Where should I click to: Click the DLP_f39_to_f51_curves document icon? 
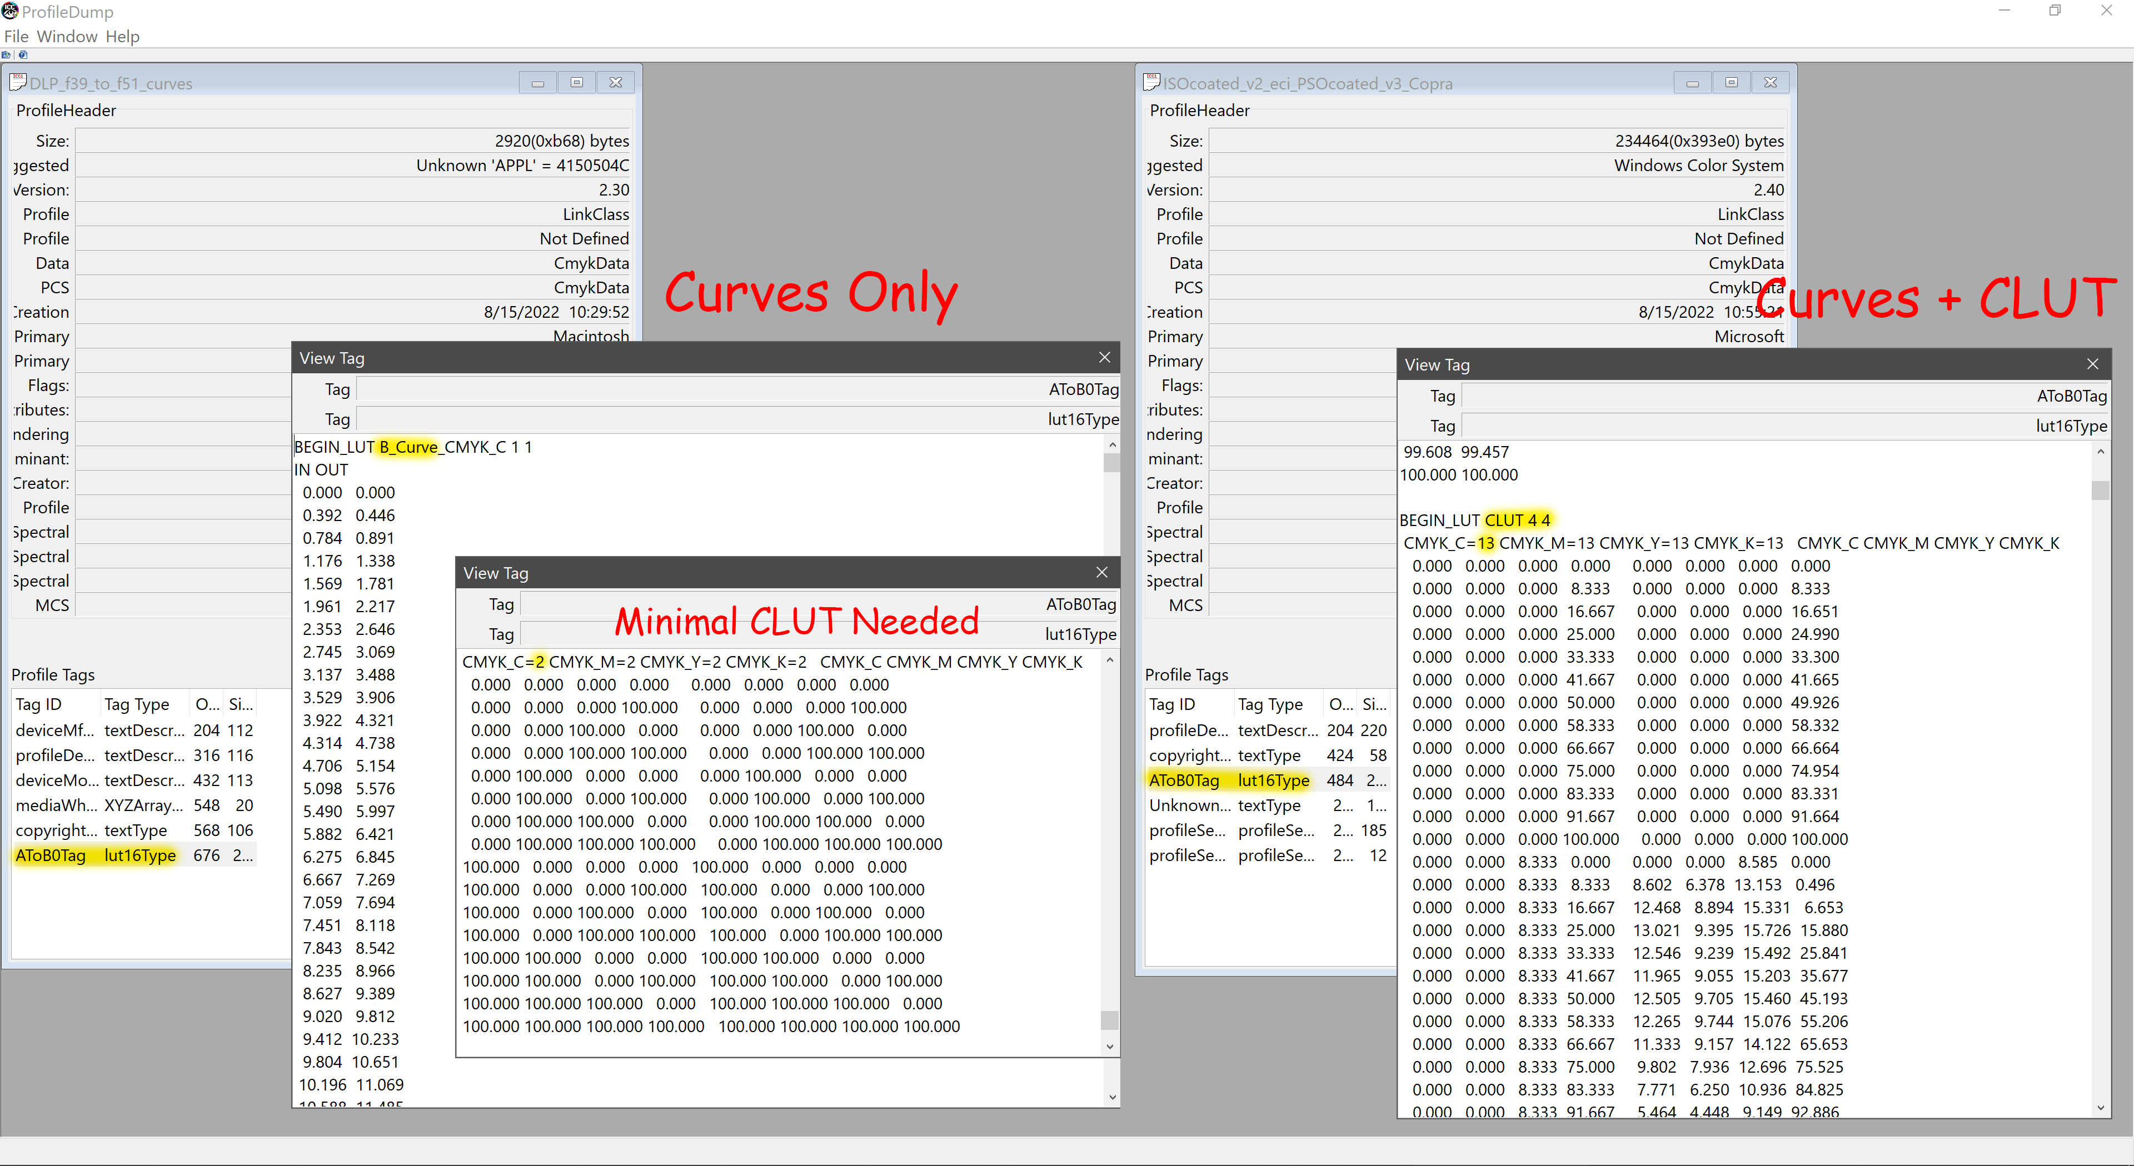[18, 82]
